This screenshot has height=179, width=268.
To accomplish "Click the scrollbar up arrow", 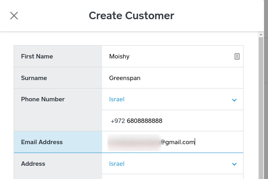I will [x=261, y=35].
